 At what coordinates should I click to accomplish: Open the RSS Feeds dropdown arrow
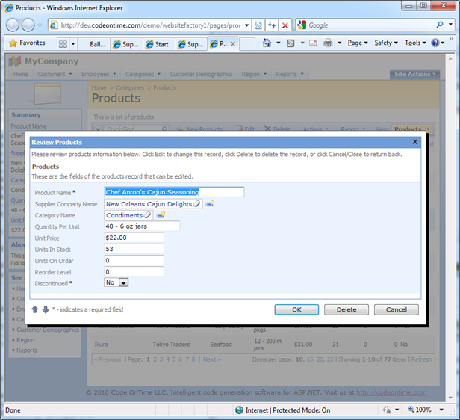(302, 43)
